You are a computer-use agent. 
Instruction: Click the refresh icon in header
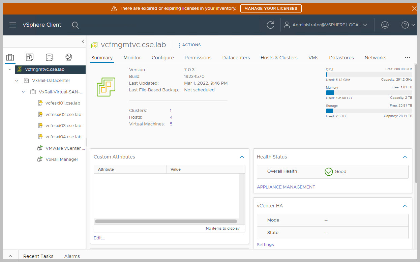click(270, 25)
